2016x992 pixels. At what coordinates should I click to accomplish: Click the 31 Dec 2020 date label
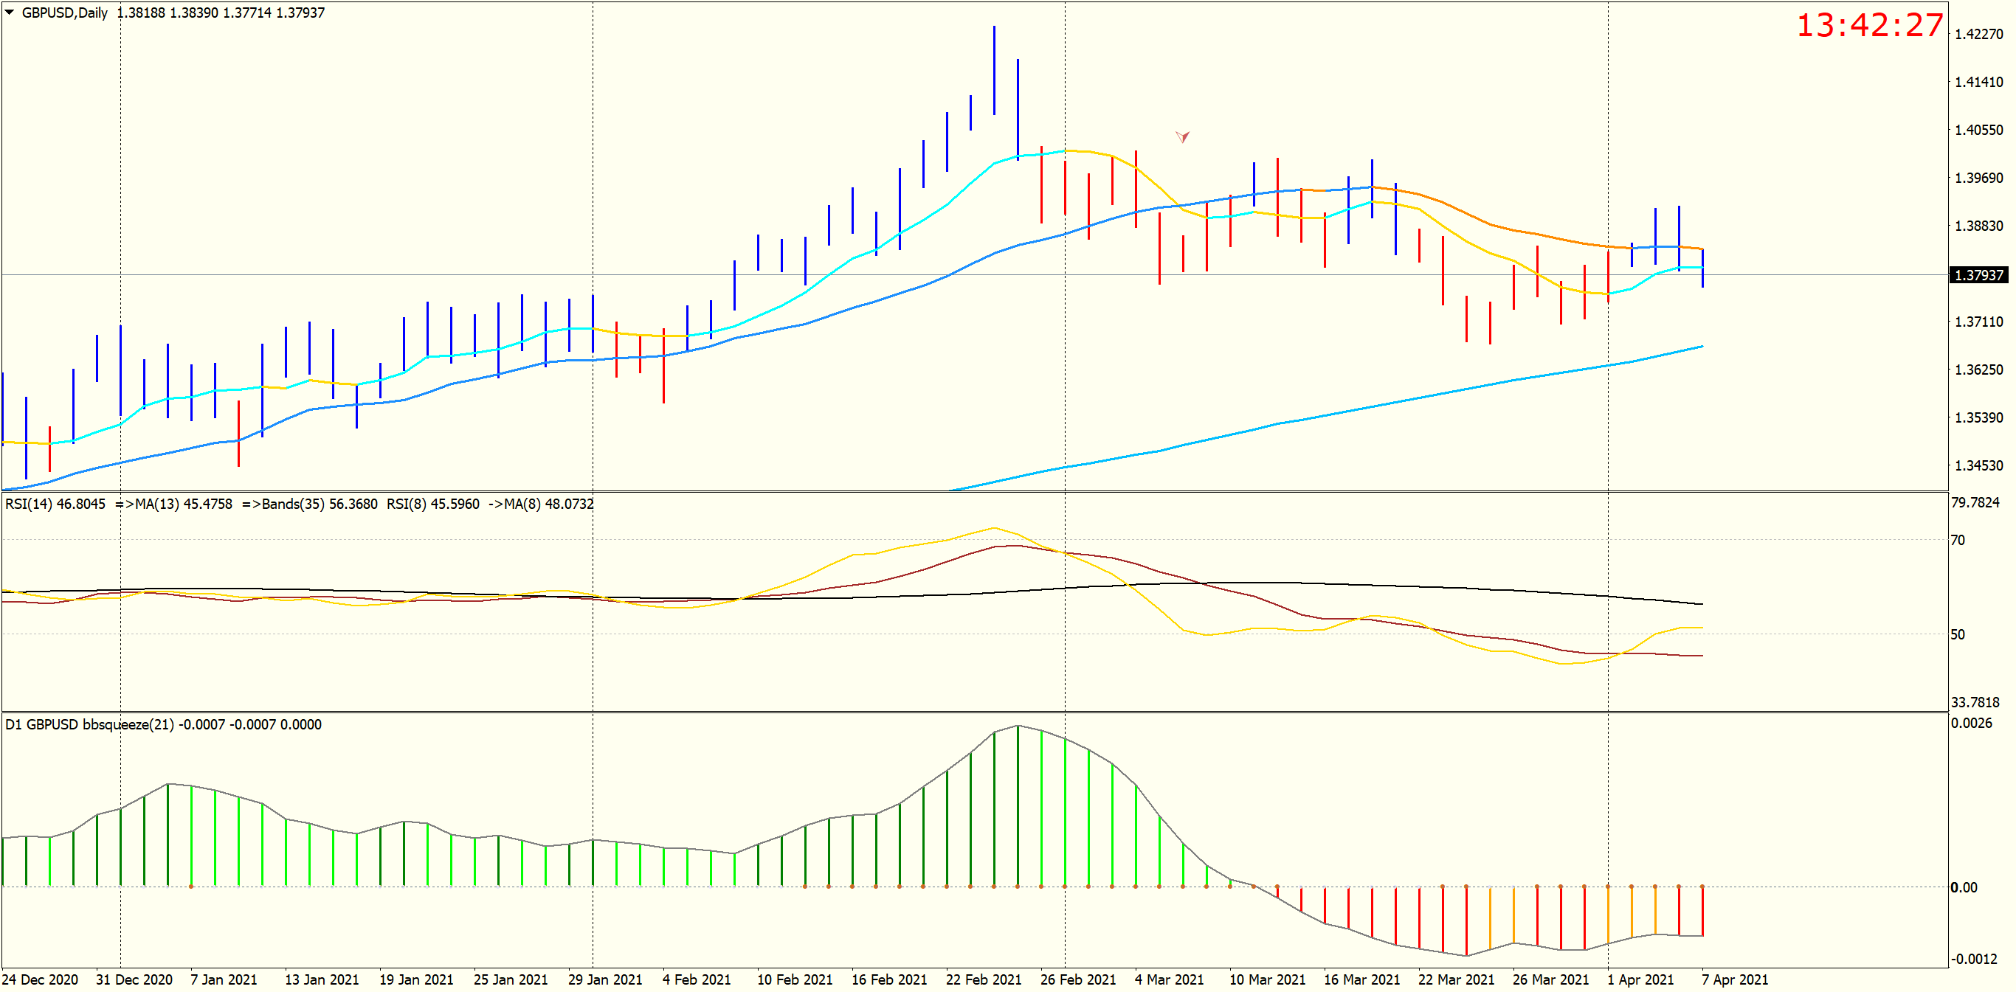coord(134,979)
